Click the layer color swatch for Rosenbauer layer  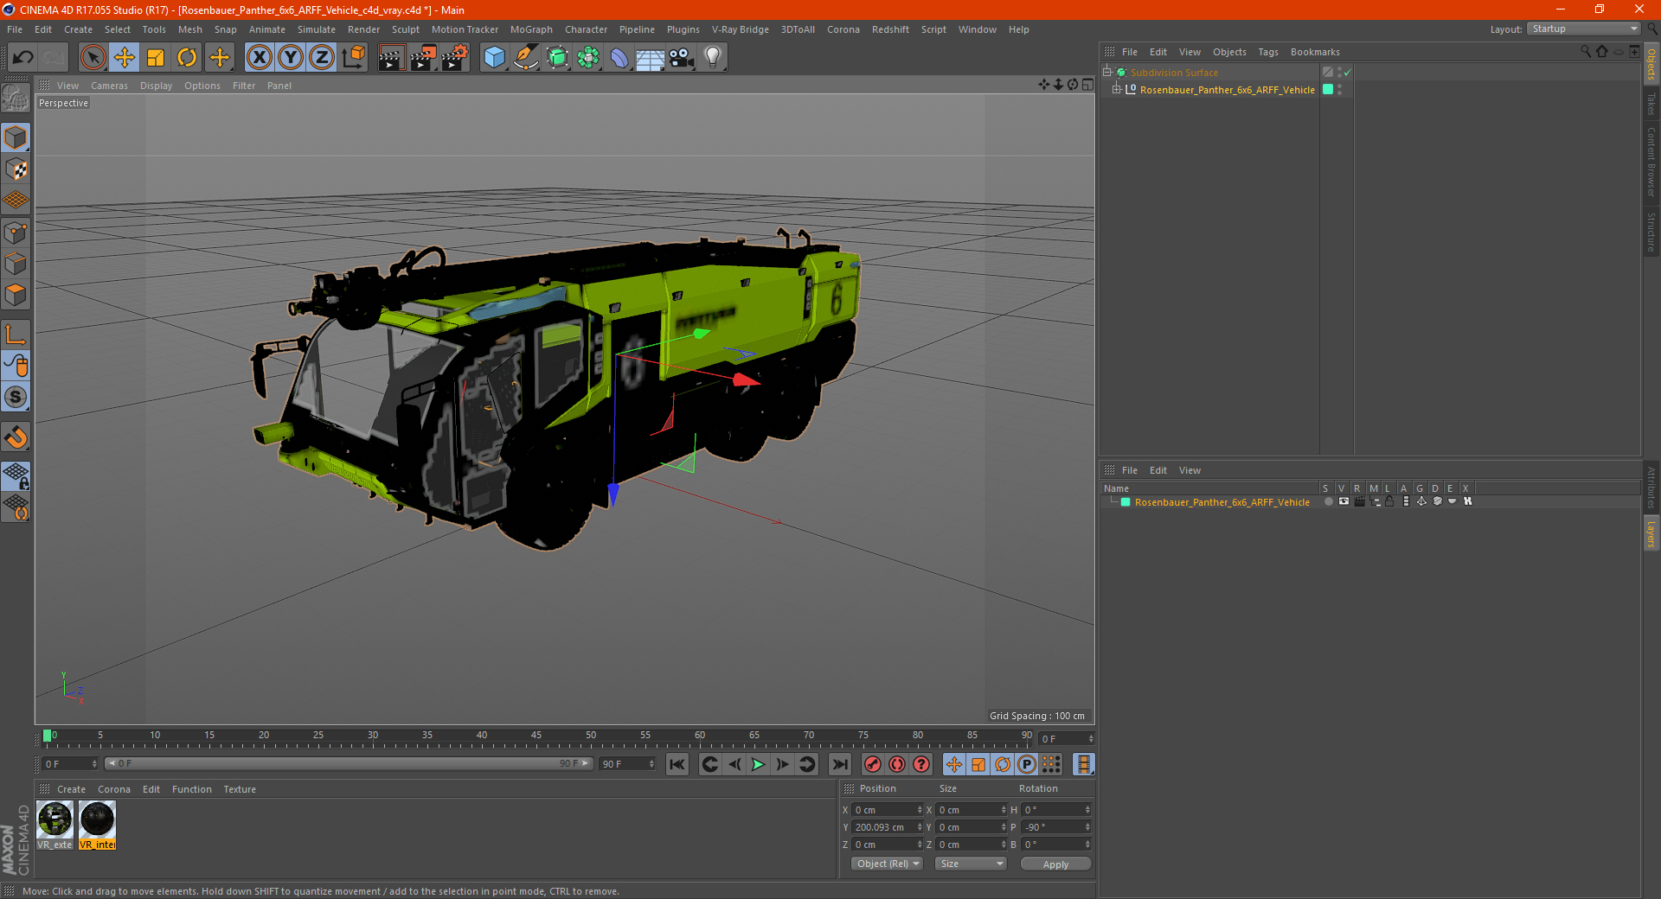click(1126, 502)
